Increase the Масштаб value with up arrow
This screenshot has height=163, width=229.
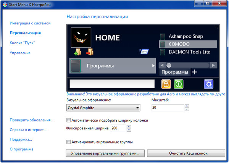pyautogui.click(x=186, y=106)
